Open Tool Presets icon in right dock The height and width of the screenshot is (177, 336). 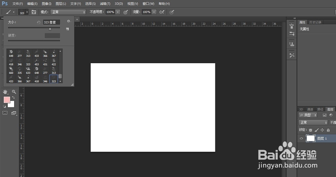click(292, 55)
